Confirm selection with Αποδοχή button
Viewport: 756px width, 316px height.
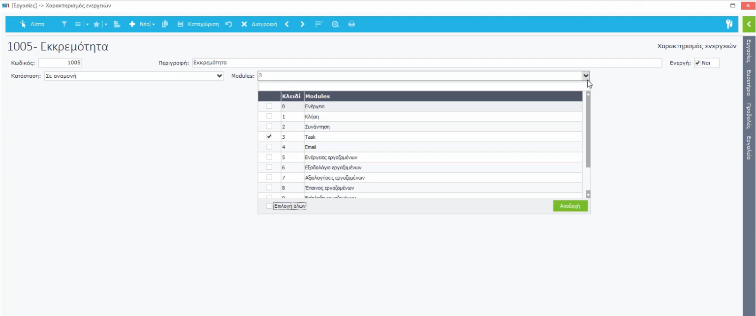tap(570, 206)
